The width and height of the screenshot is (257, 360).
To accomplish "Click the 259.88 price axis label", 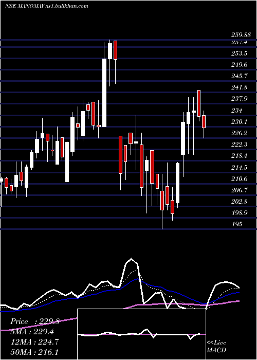I will [x=241, y=35].
